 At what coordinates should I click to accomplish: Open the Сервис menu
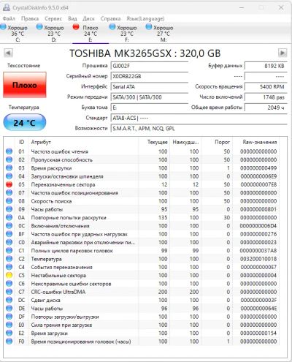53,18
